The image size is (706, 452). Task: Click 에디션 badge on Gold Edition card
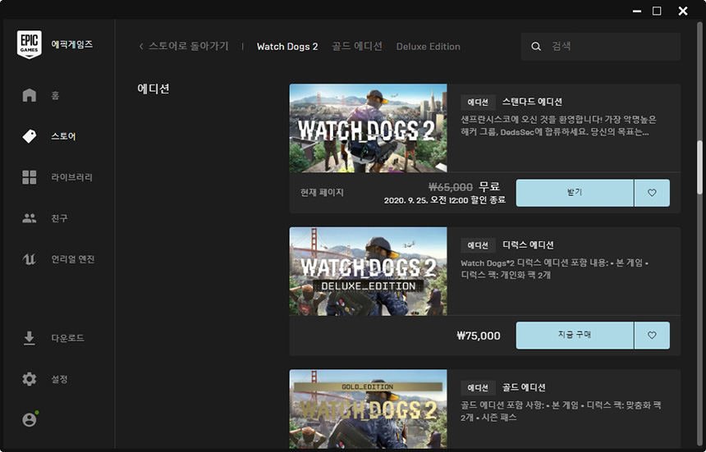click(x=478, y=388)
